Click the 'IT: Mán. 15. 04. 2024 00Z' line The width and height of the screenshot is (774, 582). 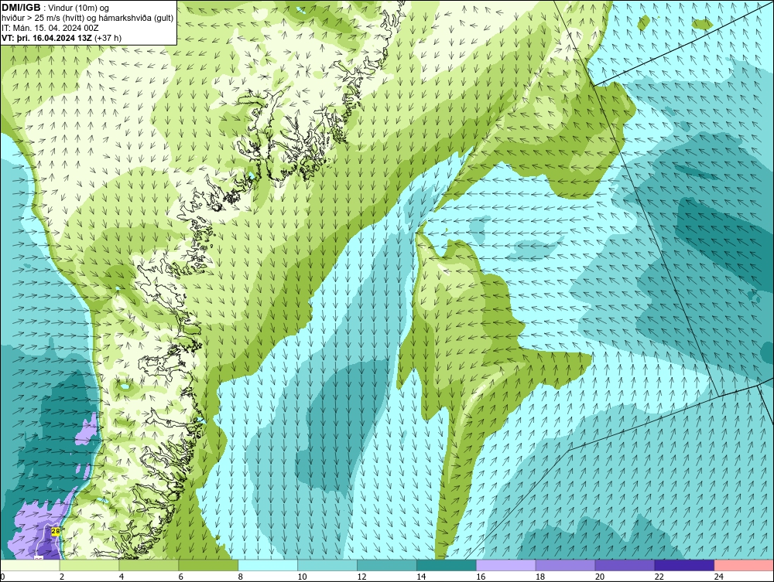coord(50,28)
